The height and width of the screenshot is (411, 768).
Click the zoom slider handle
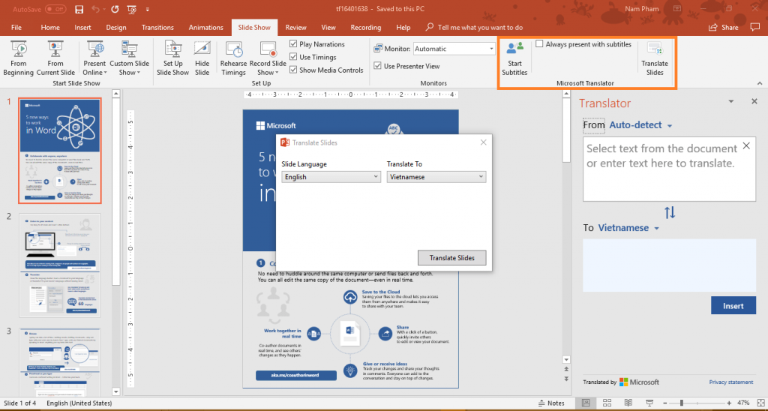[x=681, y=403]
